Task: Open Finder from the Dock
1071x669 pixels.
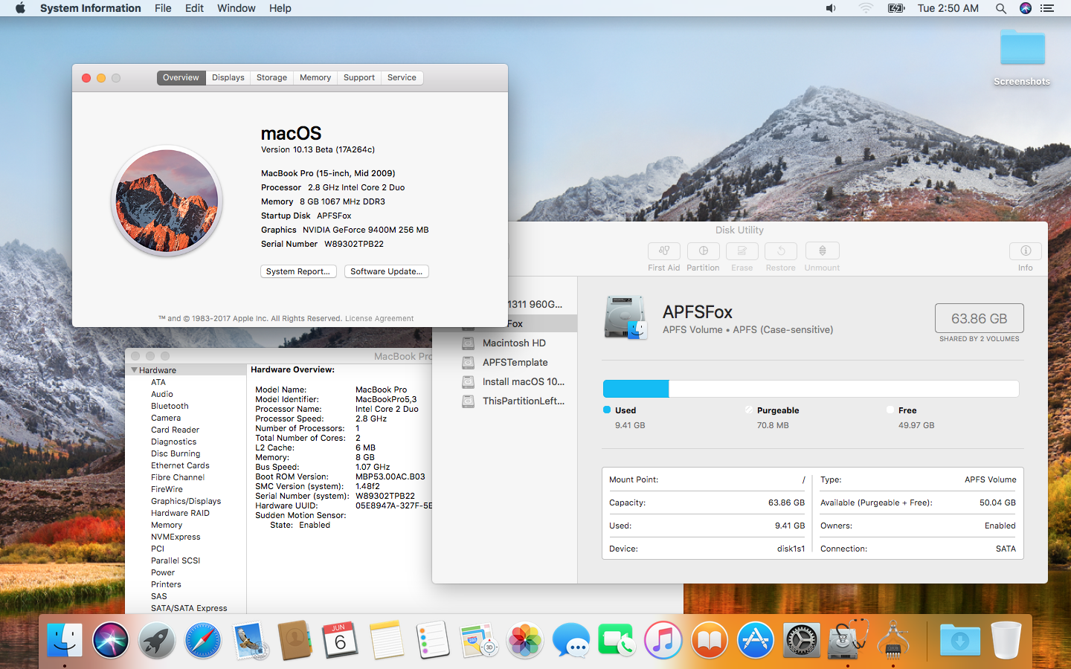Action: pyautogui.click(x=65, y=640)
